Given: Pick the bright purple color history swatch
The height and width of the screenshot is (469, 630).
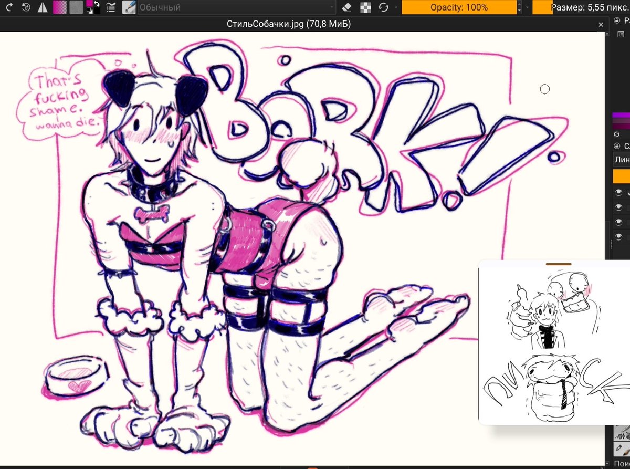Looking at the screenshot, I should (621, 115).
